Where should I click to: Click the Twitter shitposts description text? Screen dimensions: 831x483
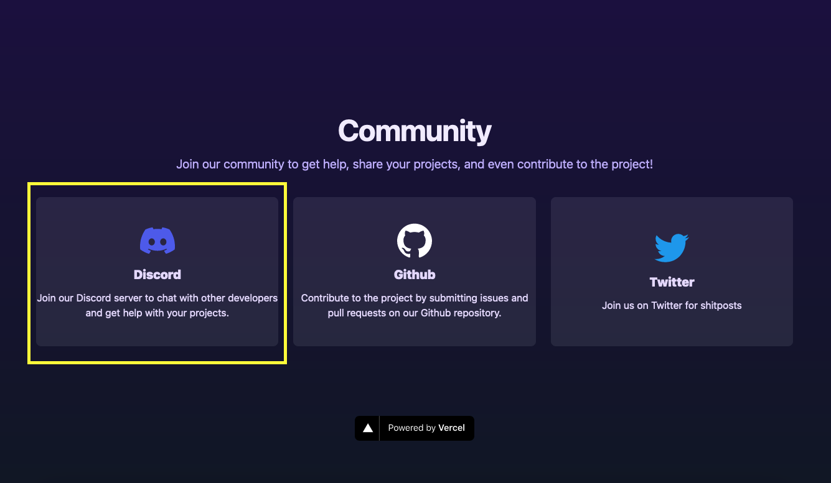[672, 305]
